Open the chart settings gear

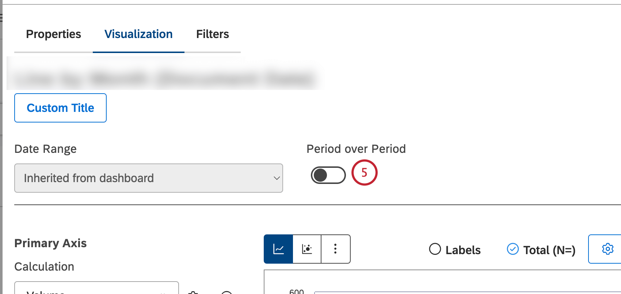tap(608, 249)
